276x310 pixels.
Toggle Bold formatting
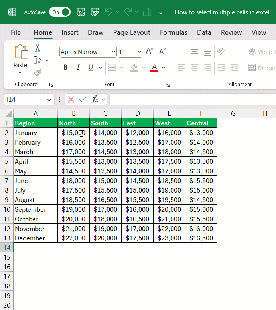65,68
